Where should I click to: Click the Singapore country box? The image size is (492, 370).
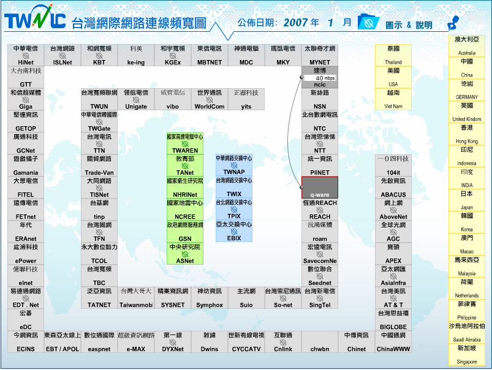pos(467,355)
